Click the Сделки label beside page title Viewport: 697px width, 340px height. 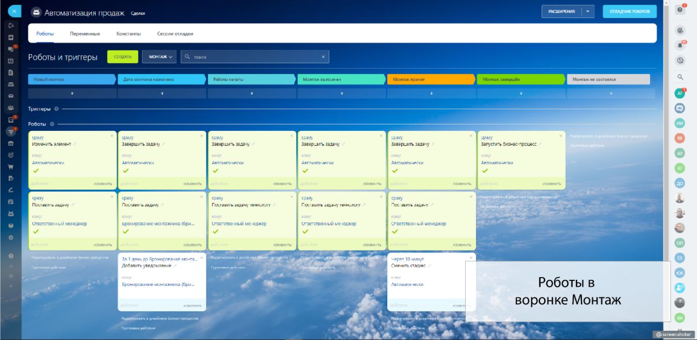[x=138, y=13]
